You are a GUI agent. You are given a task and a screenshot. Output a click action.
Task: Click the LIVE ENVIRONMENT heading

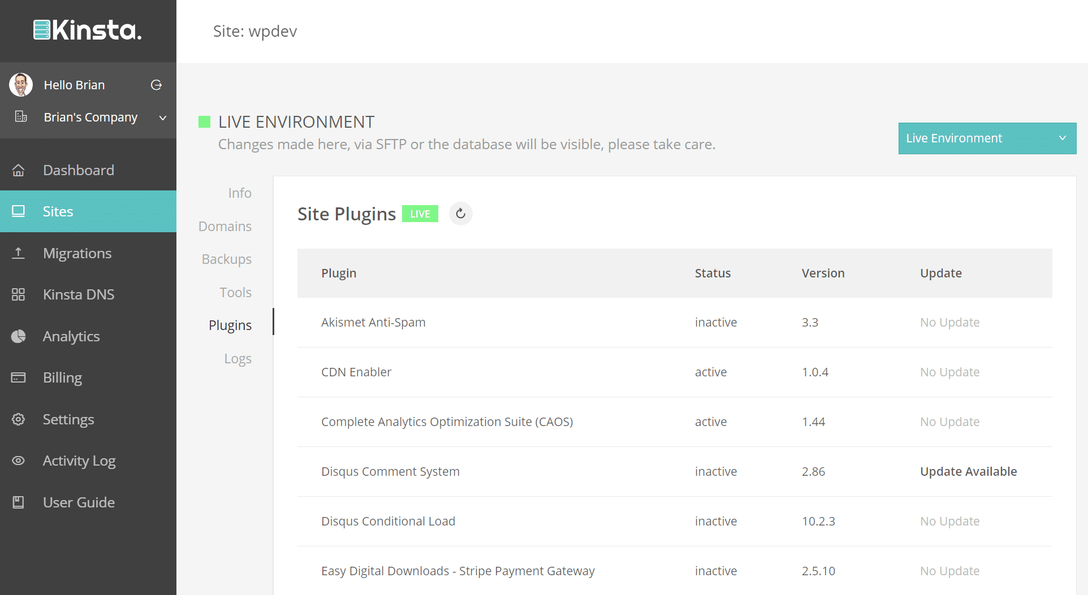coord(296,122)
